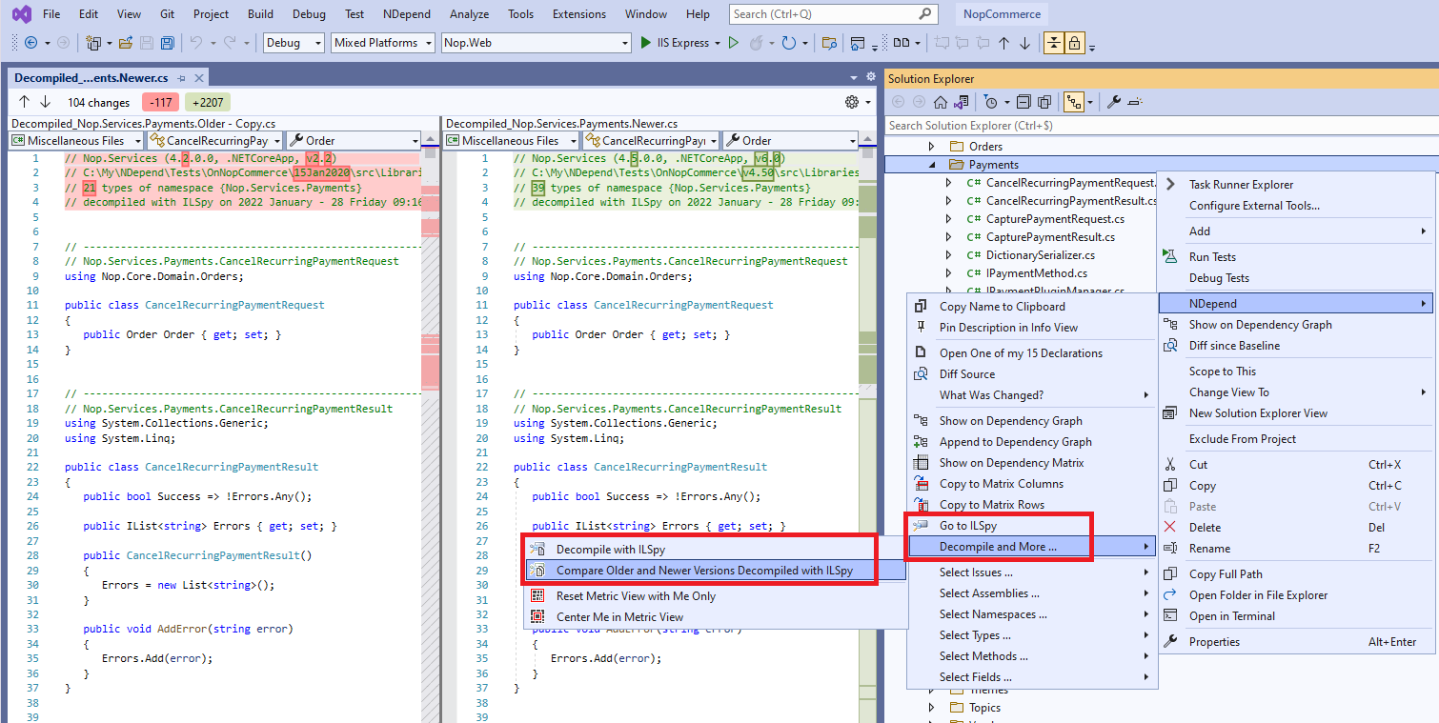Click Go to ILSpy in context menu
This screenshot has width=1439, height=723.
click(x=1030, y=526)
